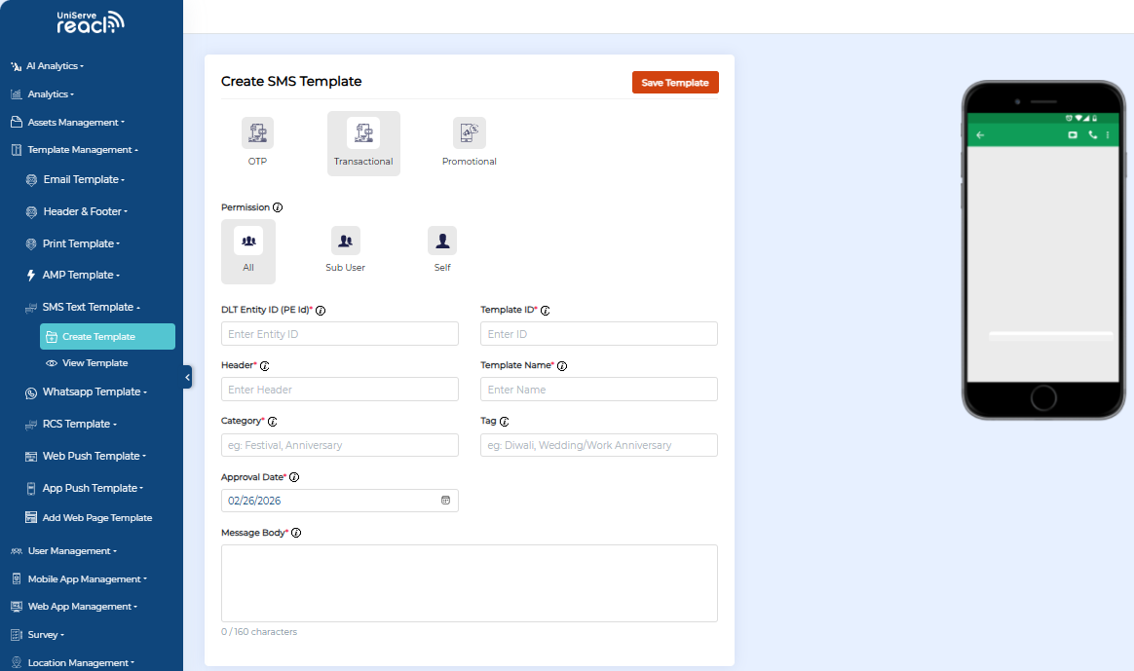Click the phone call icon in preview
This screenshot has width=1134, height=671.
pyautogui.click(x=1092, y=135)
